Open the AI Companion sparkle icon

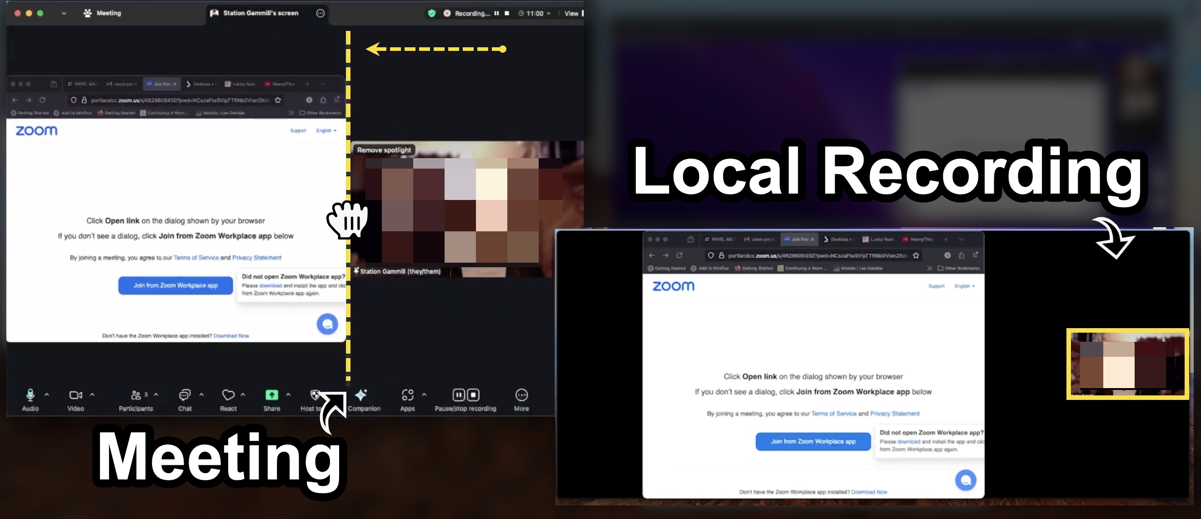361,395
